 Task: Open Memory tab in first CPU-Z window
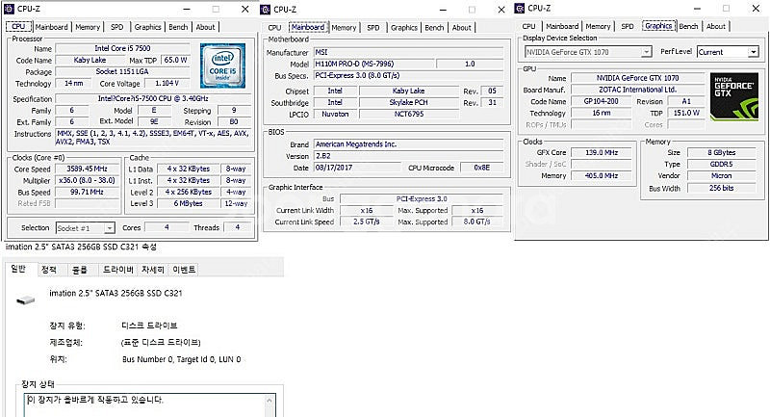pyautogui.click(x=88, y=27)
